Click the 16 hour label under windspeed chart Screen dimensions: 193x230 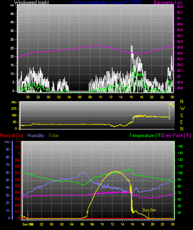pos(131,97)
